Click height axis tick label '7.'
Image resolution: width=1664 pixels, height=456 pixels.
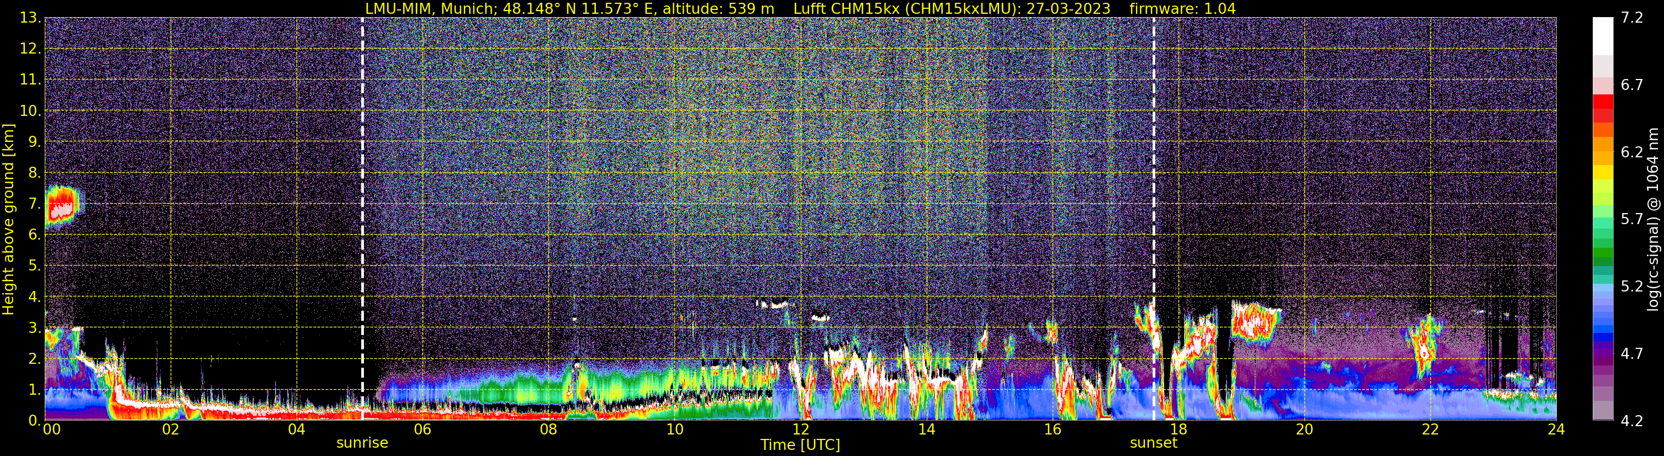[35, 204]
